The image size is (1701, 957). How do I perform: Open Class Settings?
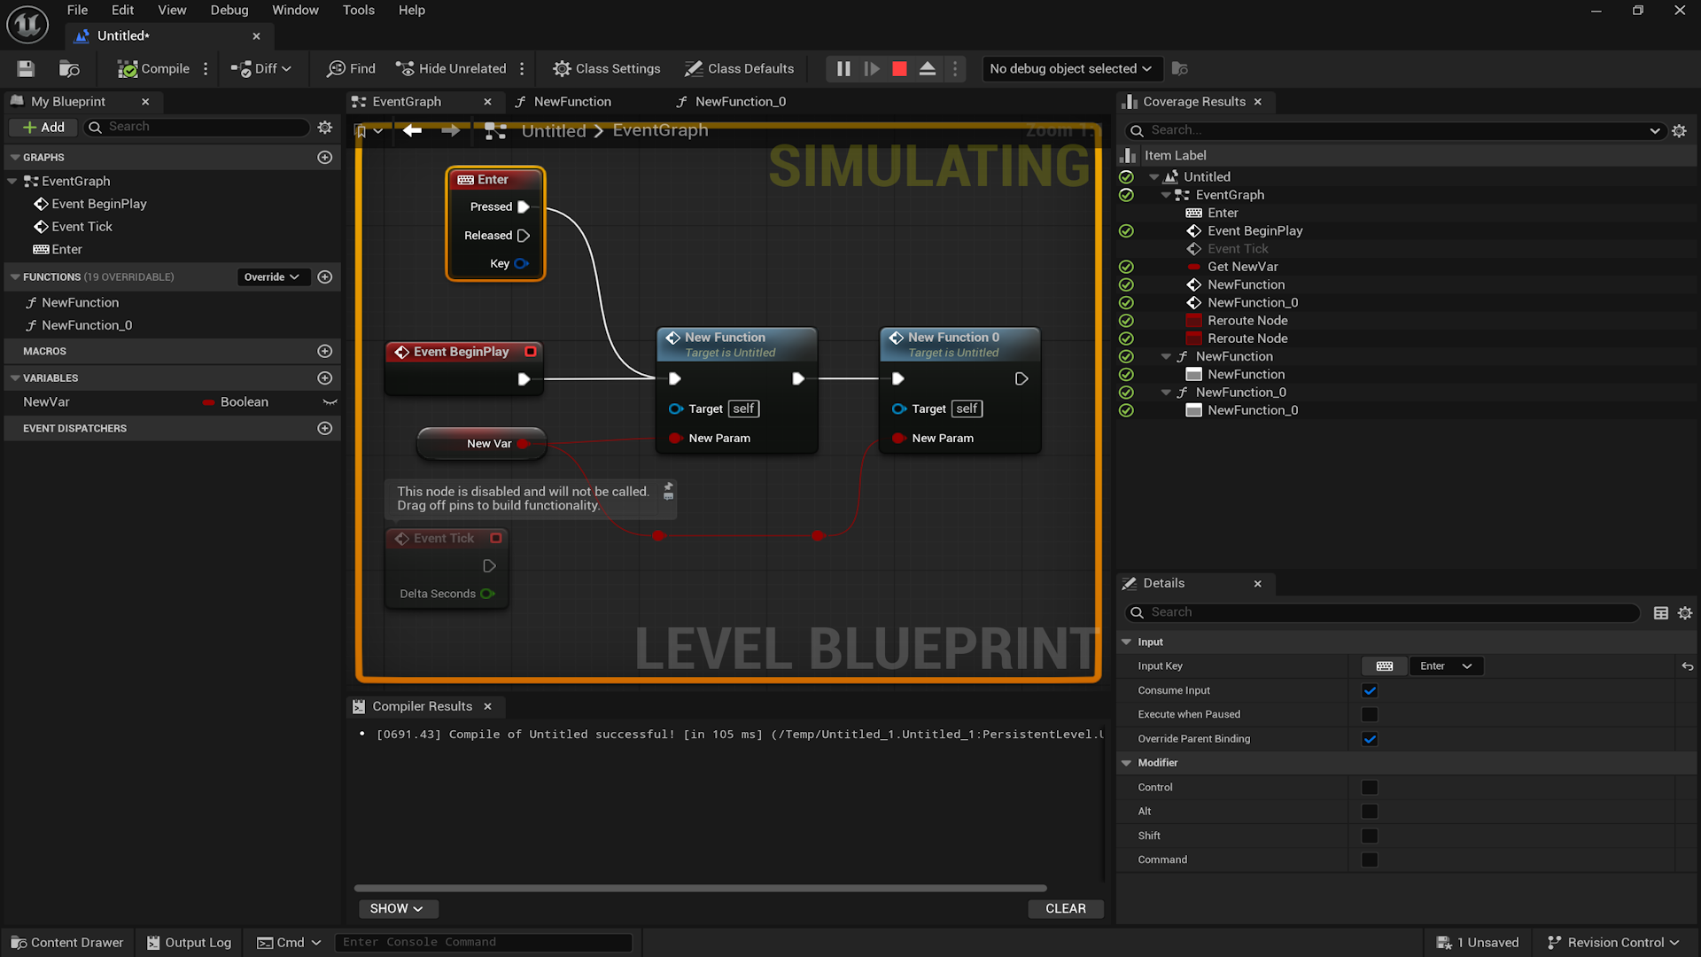(x=607, y=68)
